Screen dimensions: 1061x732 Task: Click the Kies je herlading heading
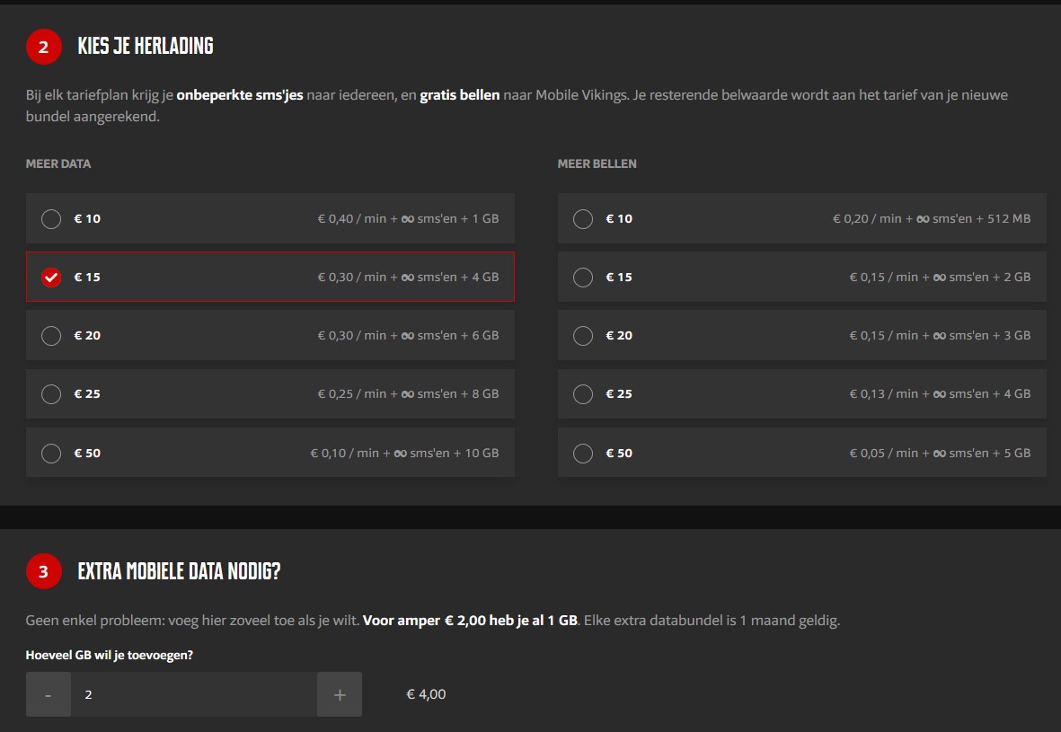(x=146, y=47)
